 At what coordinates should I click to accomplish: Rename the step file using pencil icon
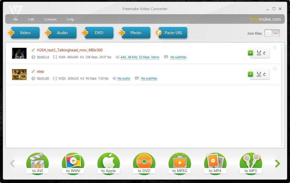click(x=33, y=71)
